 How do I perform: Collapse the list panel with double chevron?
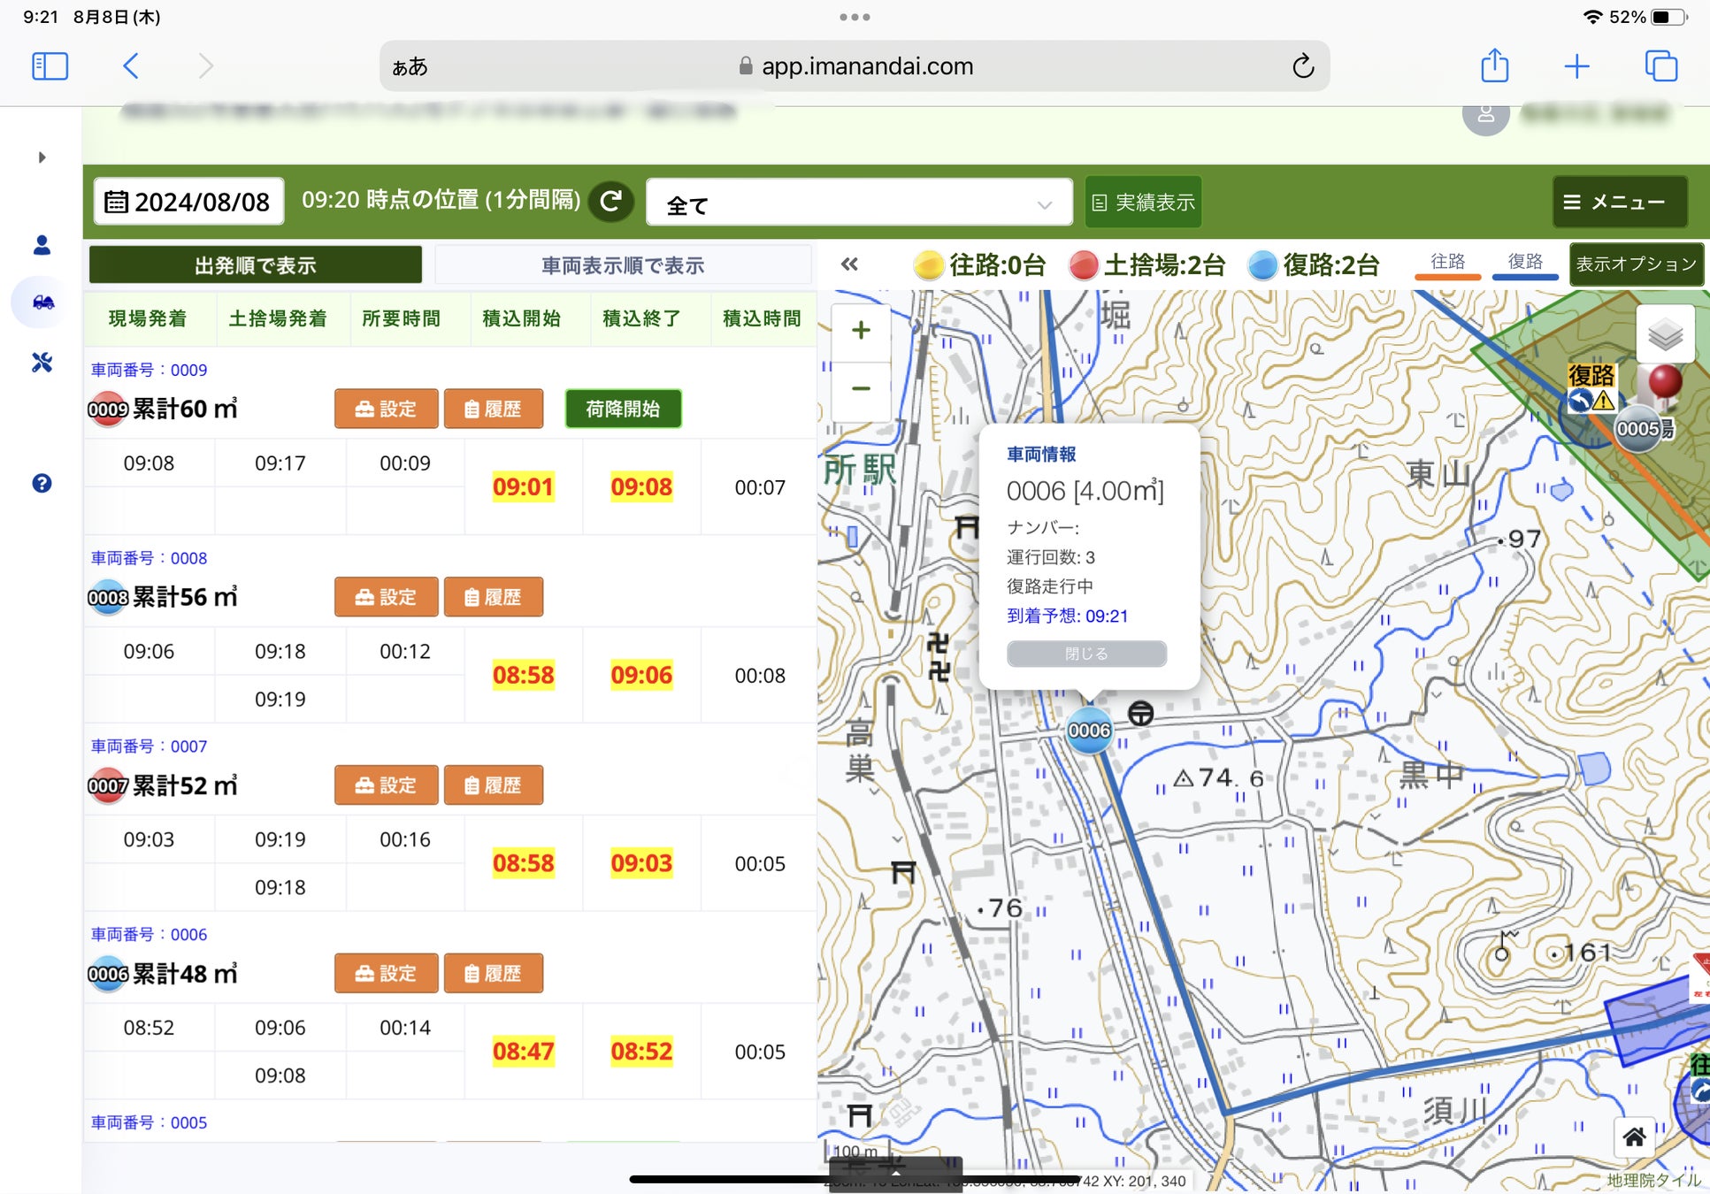tap(849, 264)
